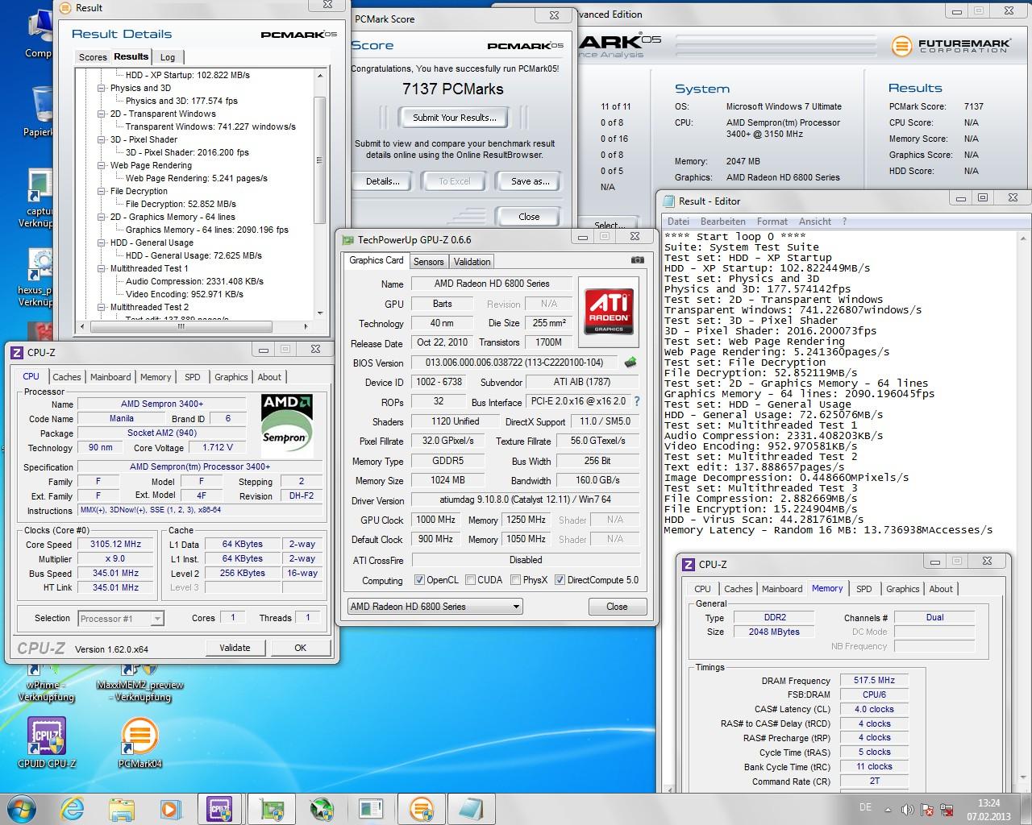Click Close in the PCMark Score dialog
The image size is (1032, 825).
pyautogui.click(x=529, y=217)
